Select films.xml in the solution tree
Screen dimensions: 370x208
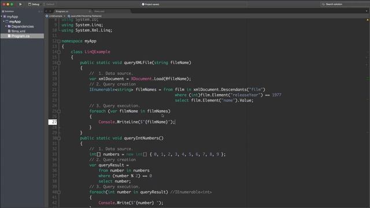18,31
